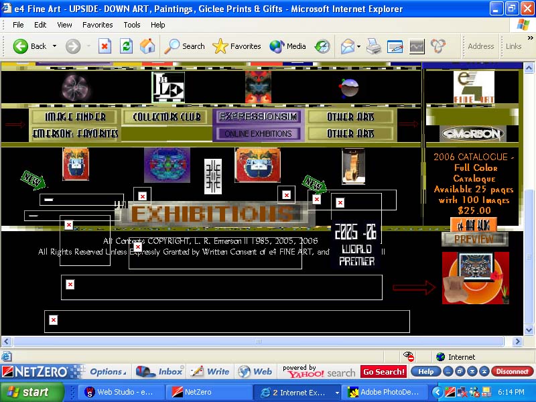536x402 pixels.
Task: Open the Tools menu
Action: pos(132,25)
